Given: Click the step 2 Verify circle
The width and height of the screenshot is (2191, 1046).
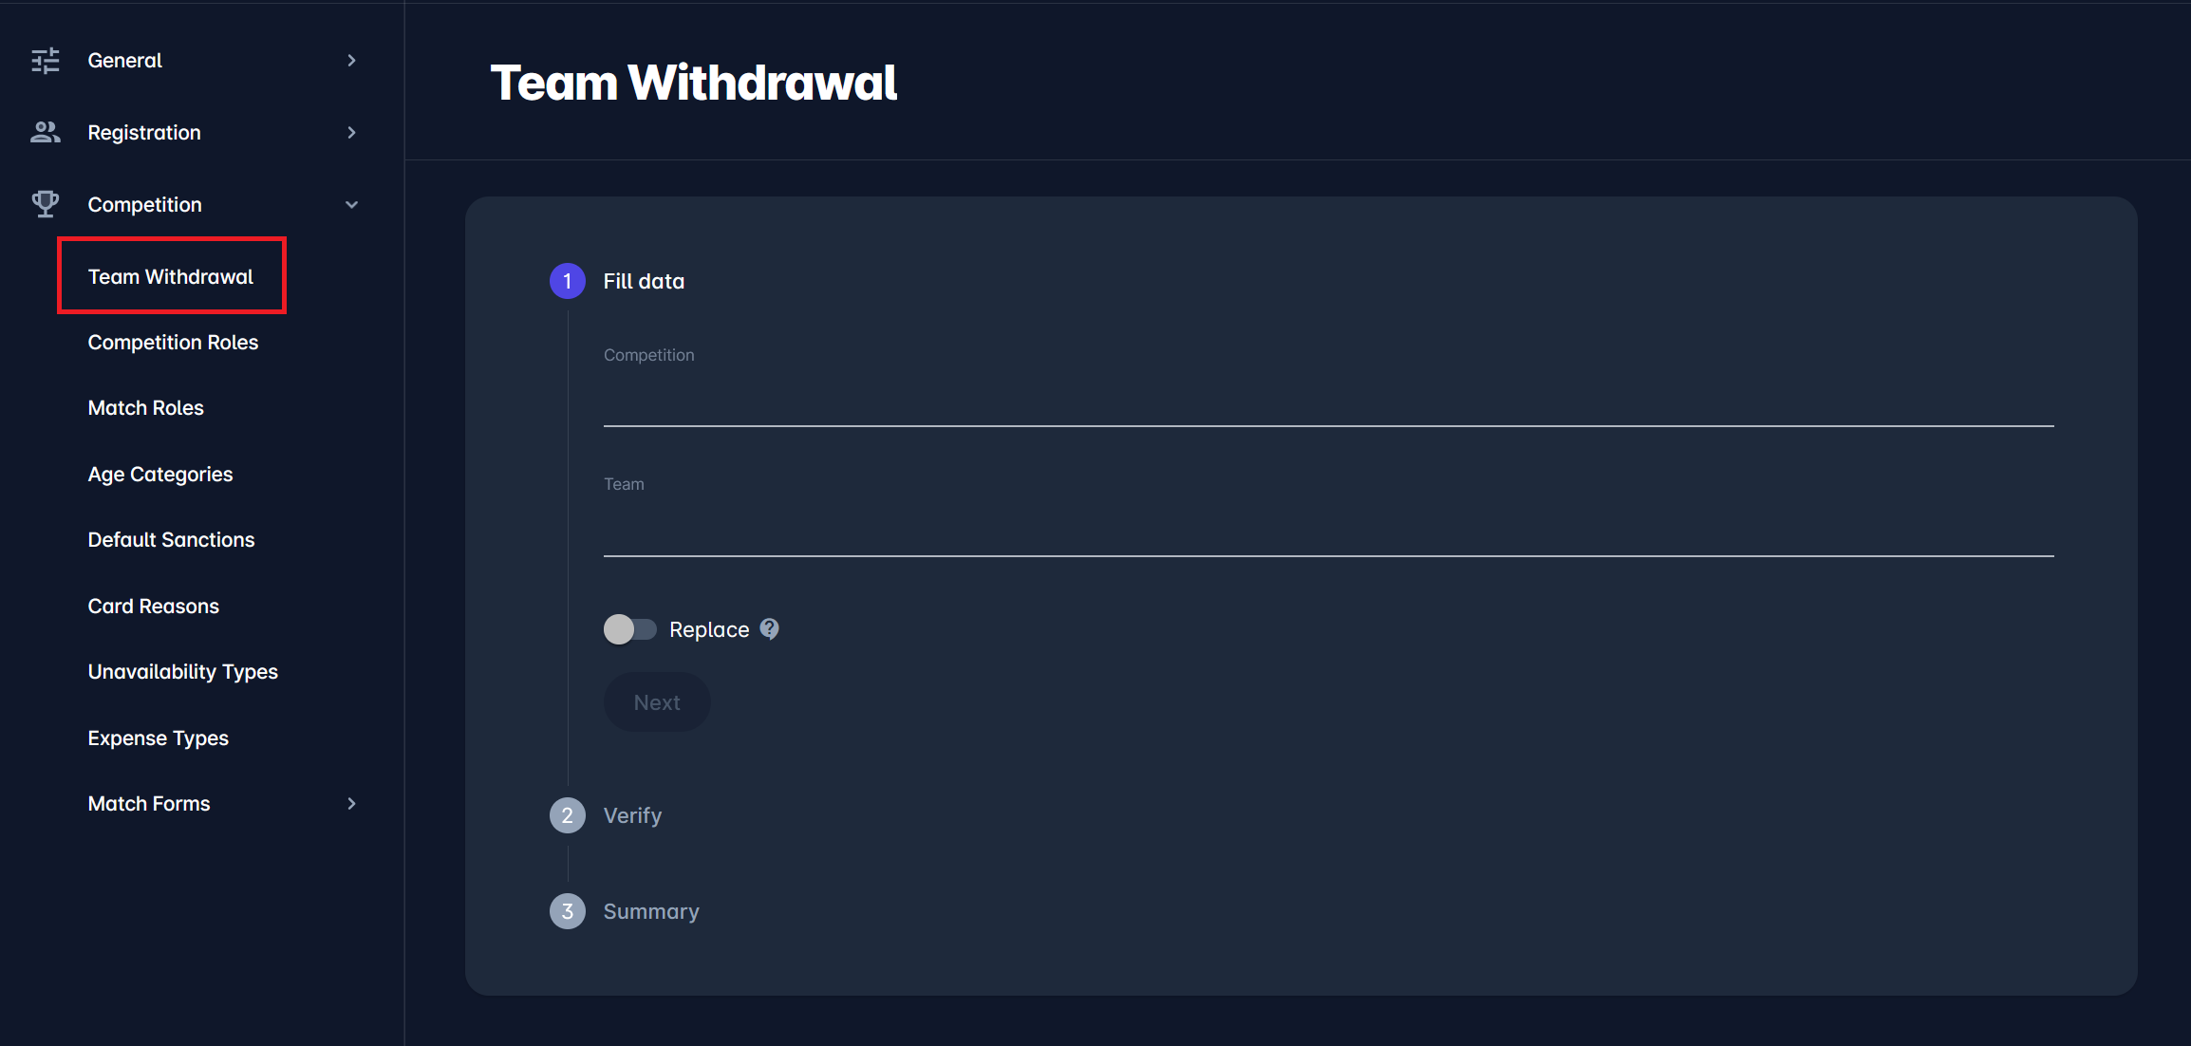Looking at the screenshot, I should pos(568,815).
